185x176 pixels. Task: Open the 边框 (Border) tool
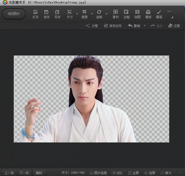(126, 14)
